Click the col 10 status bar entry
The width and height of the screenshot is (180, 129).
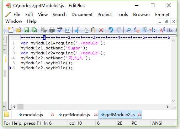pyautogui.click(x=75, y=123)
